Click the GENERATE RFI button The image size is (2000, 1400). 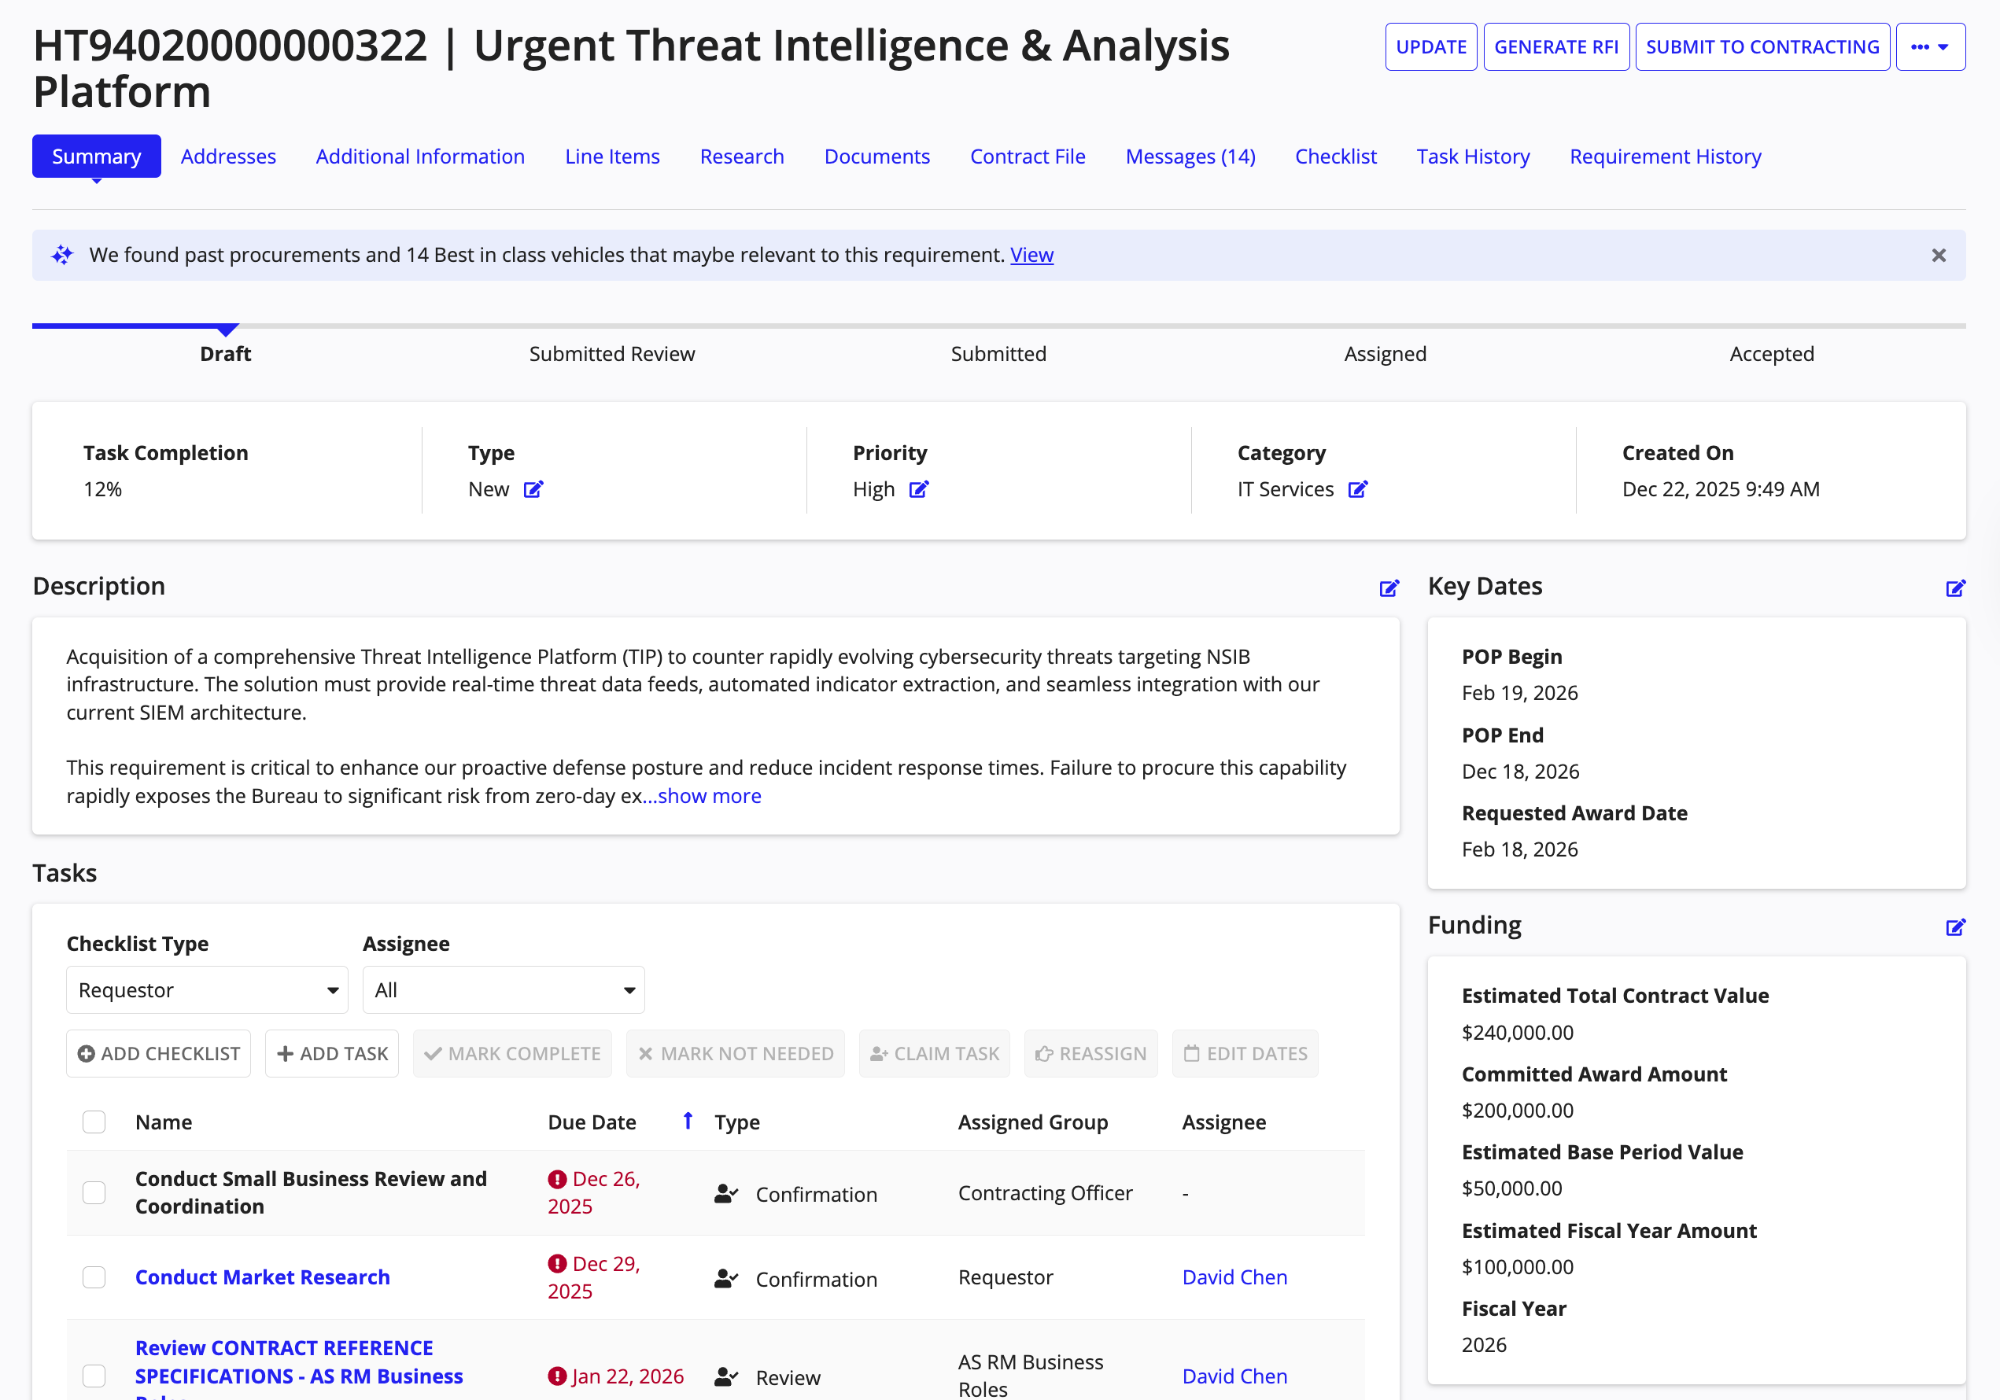[x=1556, y=47]
